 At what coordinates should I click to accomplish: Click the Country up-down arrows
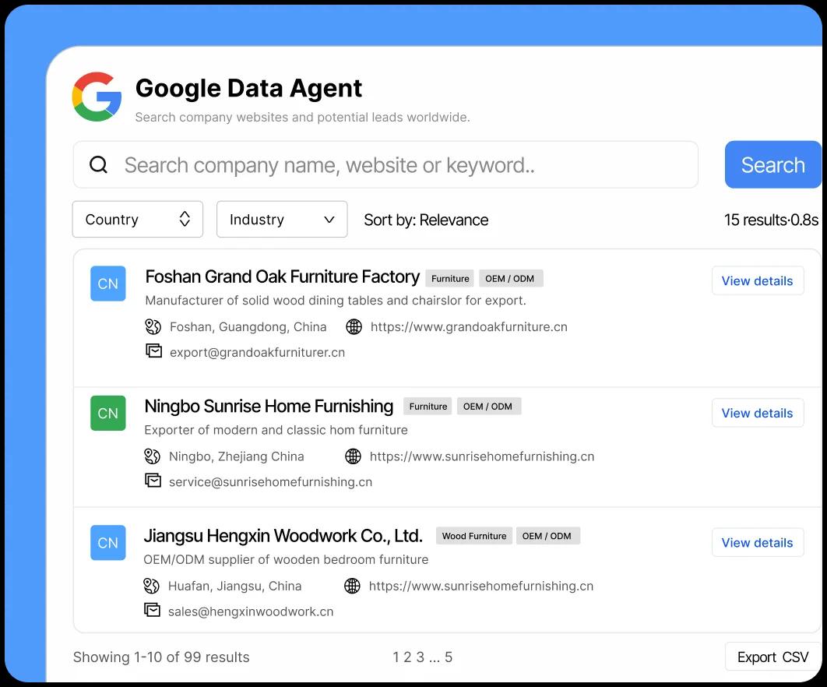pyautogui.click(x=185, y=219)
